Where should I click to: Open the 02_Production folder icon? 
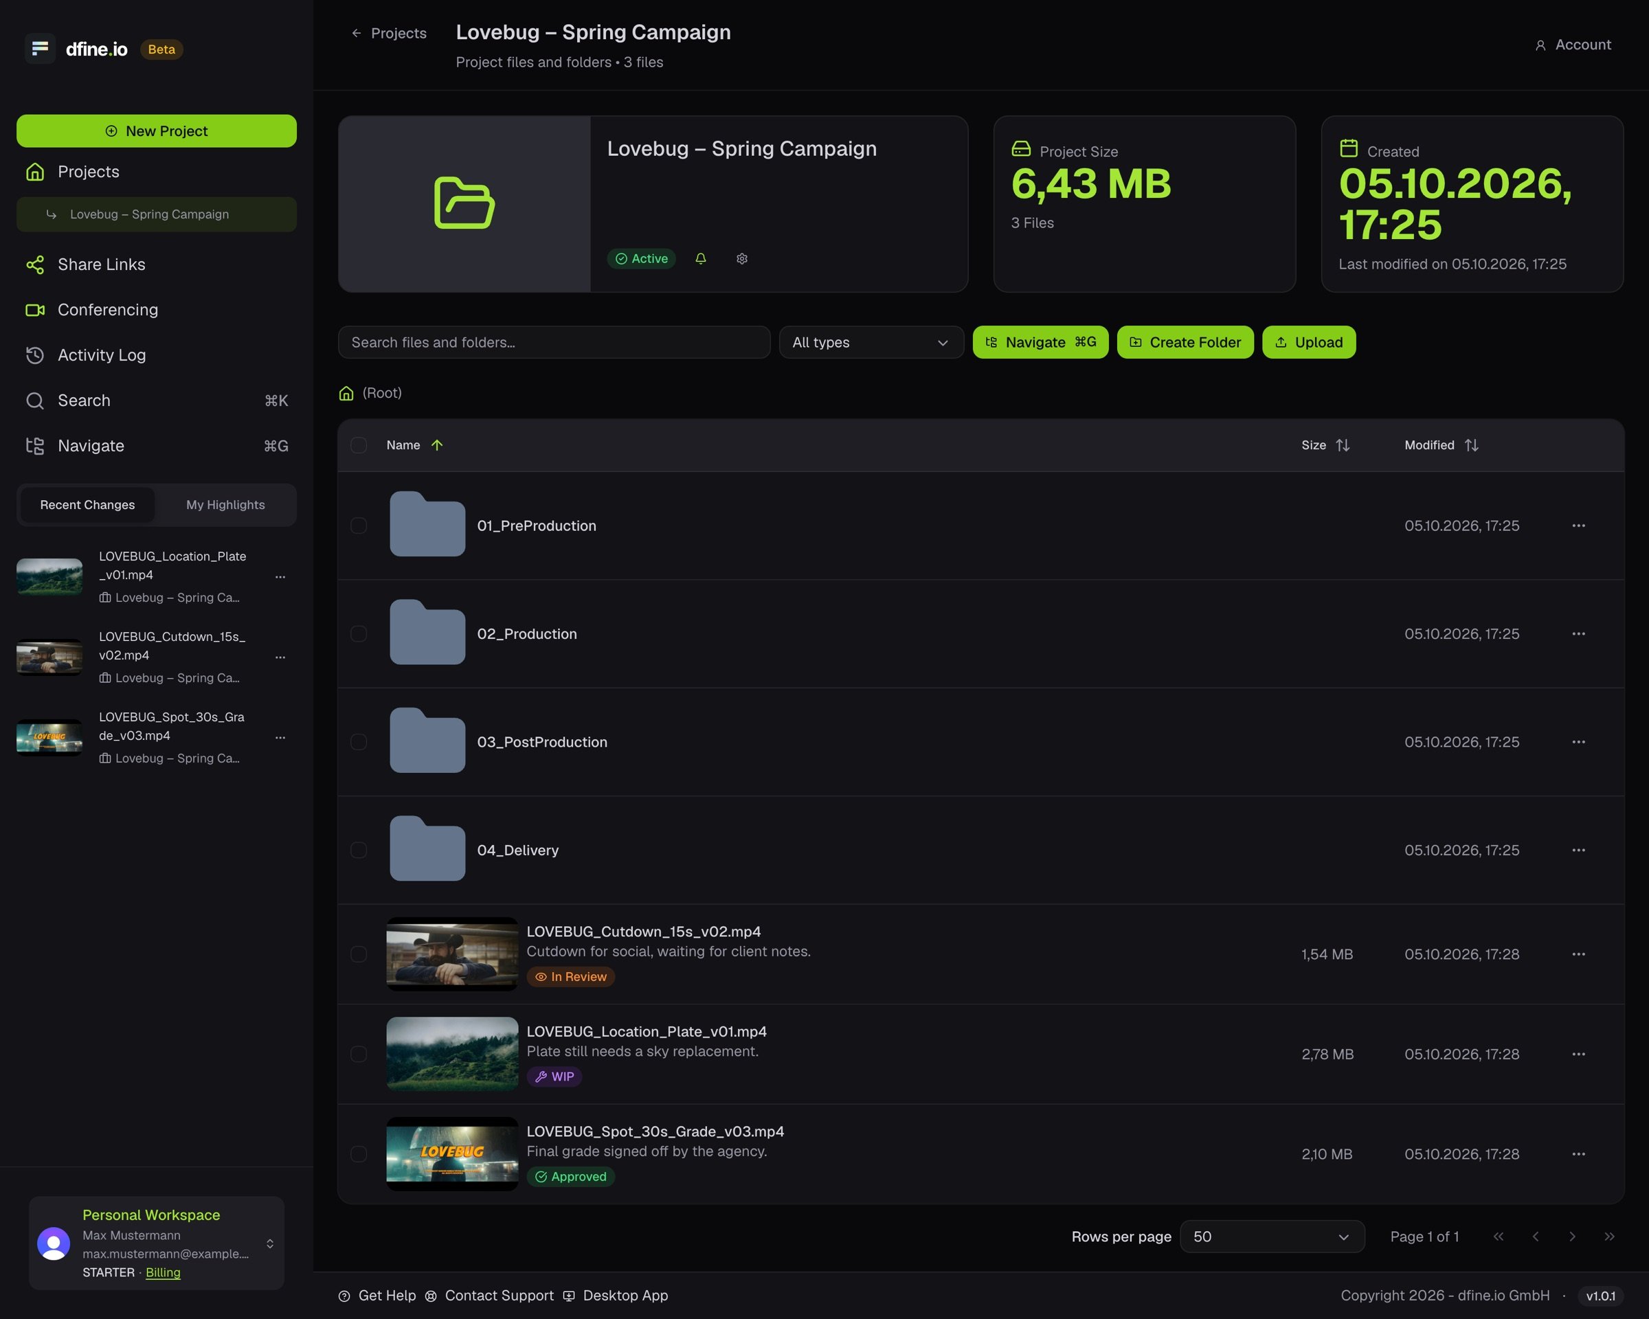(x=427, y=632)
